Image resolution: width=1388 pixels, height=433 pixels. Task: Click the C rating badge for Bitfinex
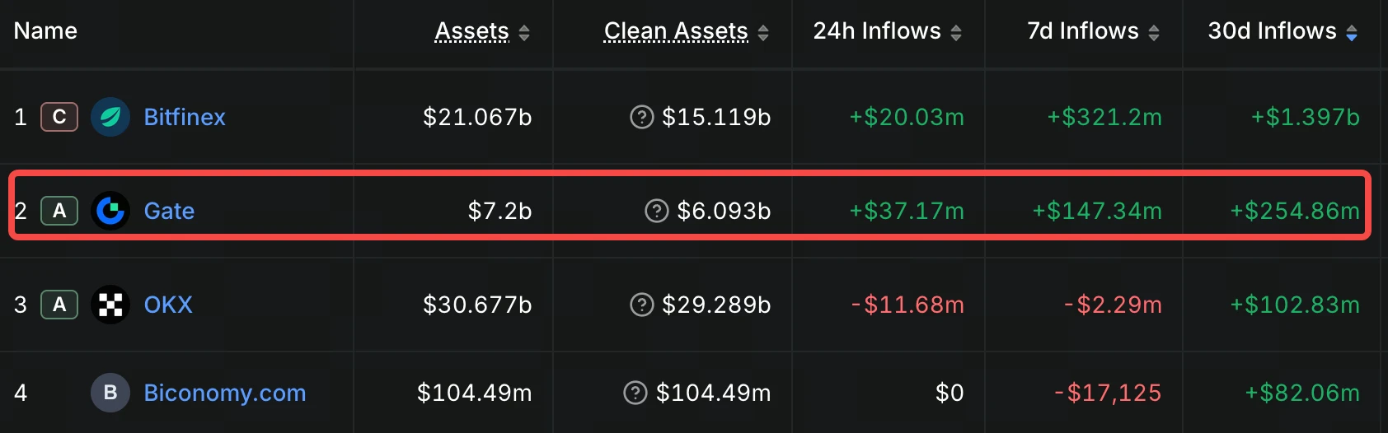(x=59, y=117)
